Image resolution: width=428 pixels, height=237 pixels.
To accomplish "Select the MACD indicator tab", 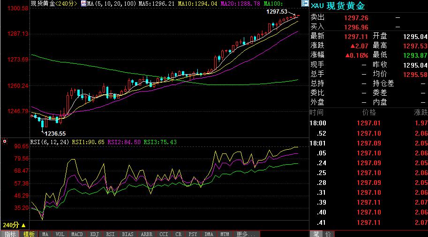I will [77, 234].
